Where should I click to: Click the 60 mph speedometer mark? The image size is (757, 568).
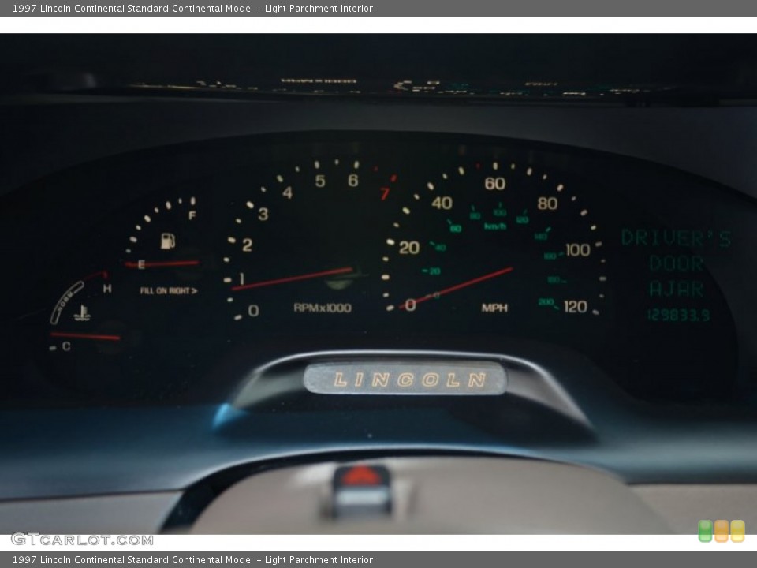(x=495, y=184)
